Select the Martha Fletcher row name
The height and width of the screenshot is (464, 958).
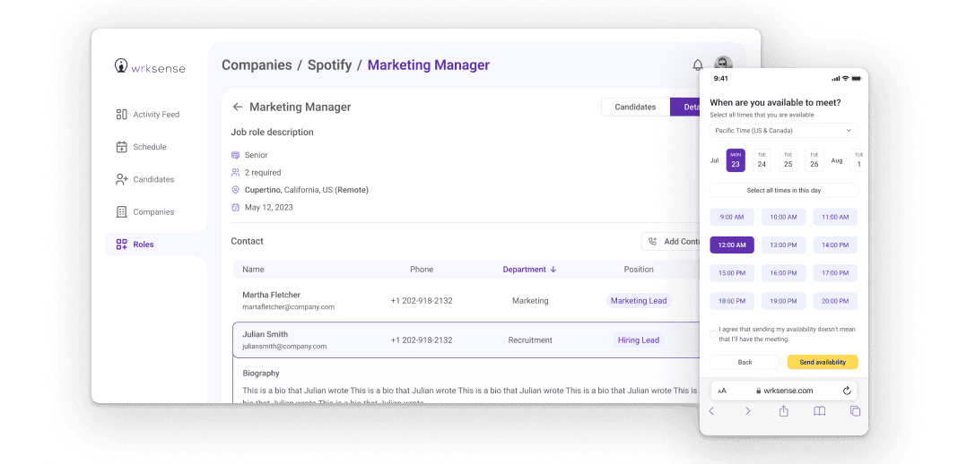click(271, 295)
